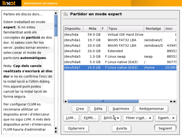Click table horizontal scroll left arrow

tap(66, 102)
